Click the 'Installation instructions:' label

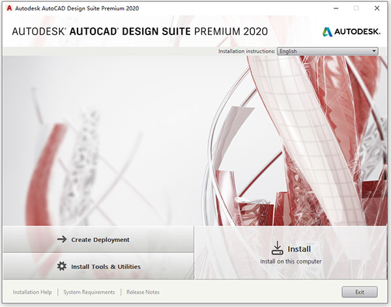(x=247, y=51)
